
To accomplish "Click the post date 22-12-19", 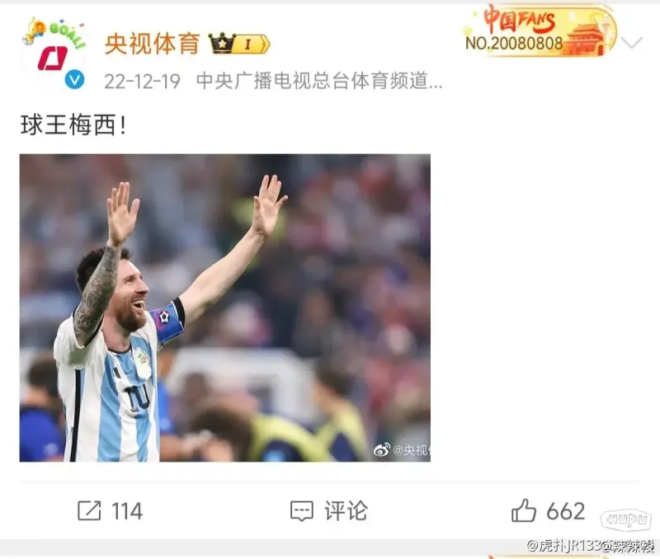I will [x=142, y=81].
